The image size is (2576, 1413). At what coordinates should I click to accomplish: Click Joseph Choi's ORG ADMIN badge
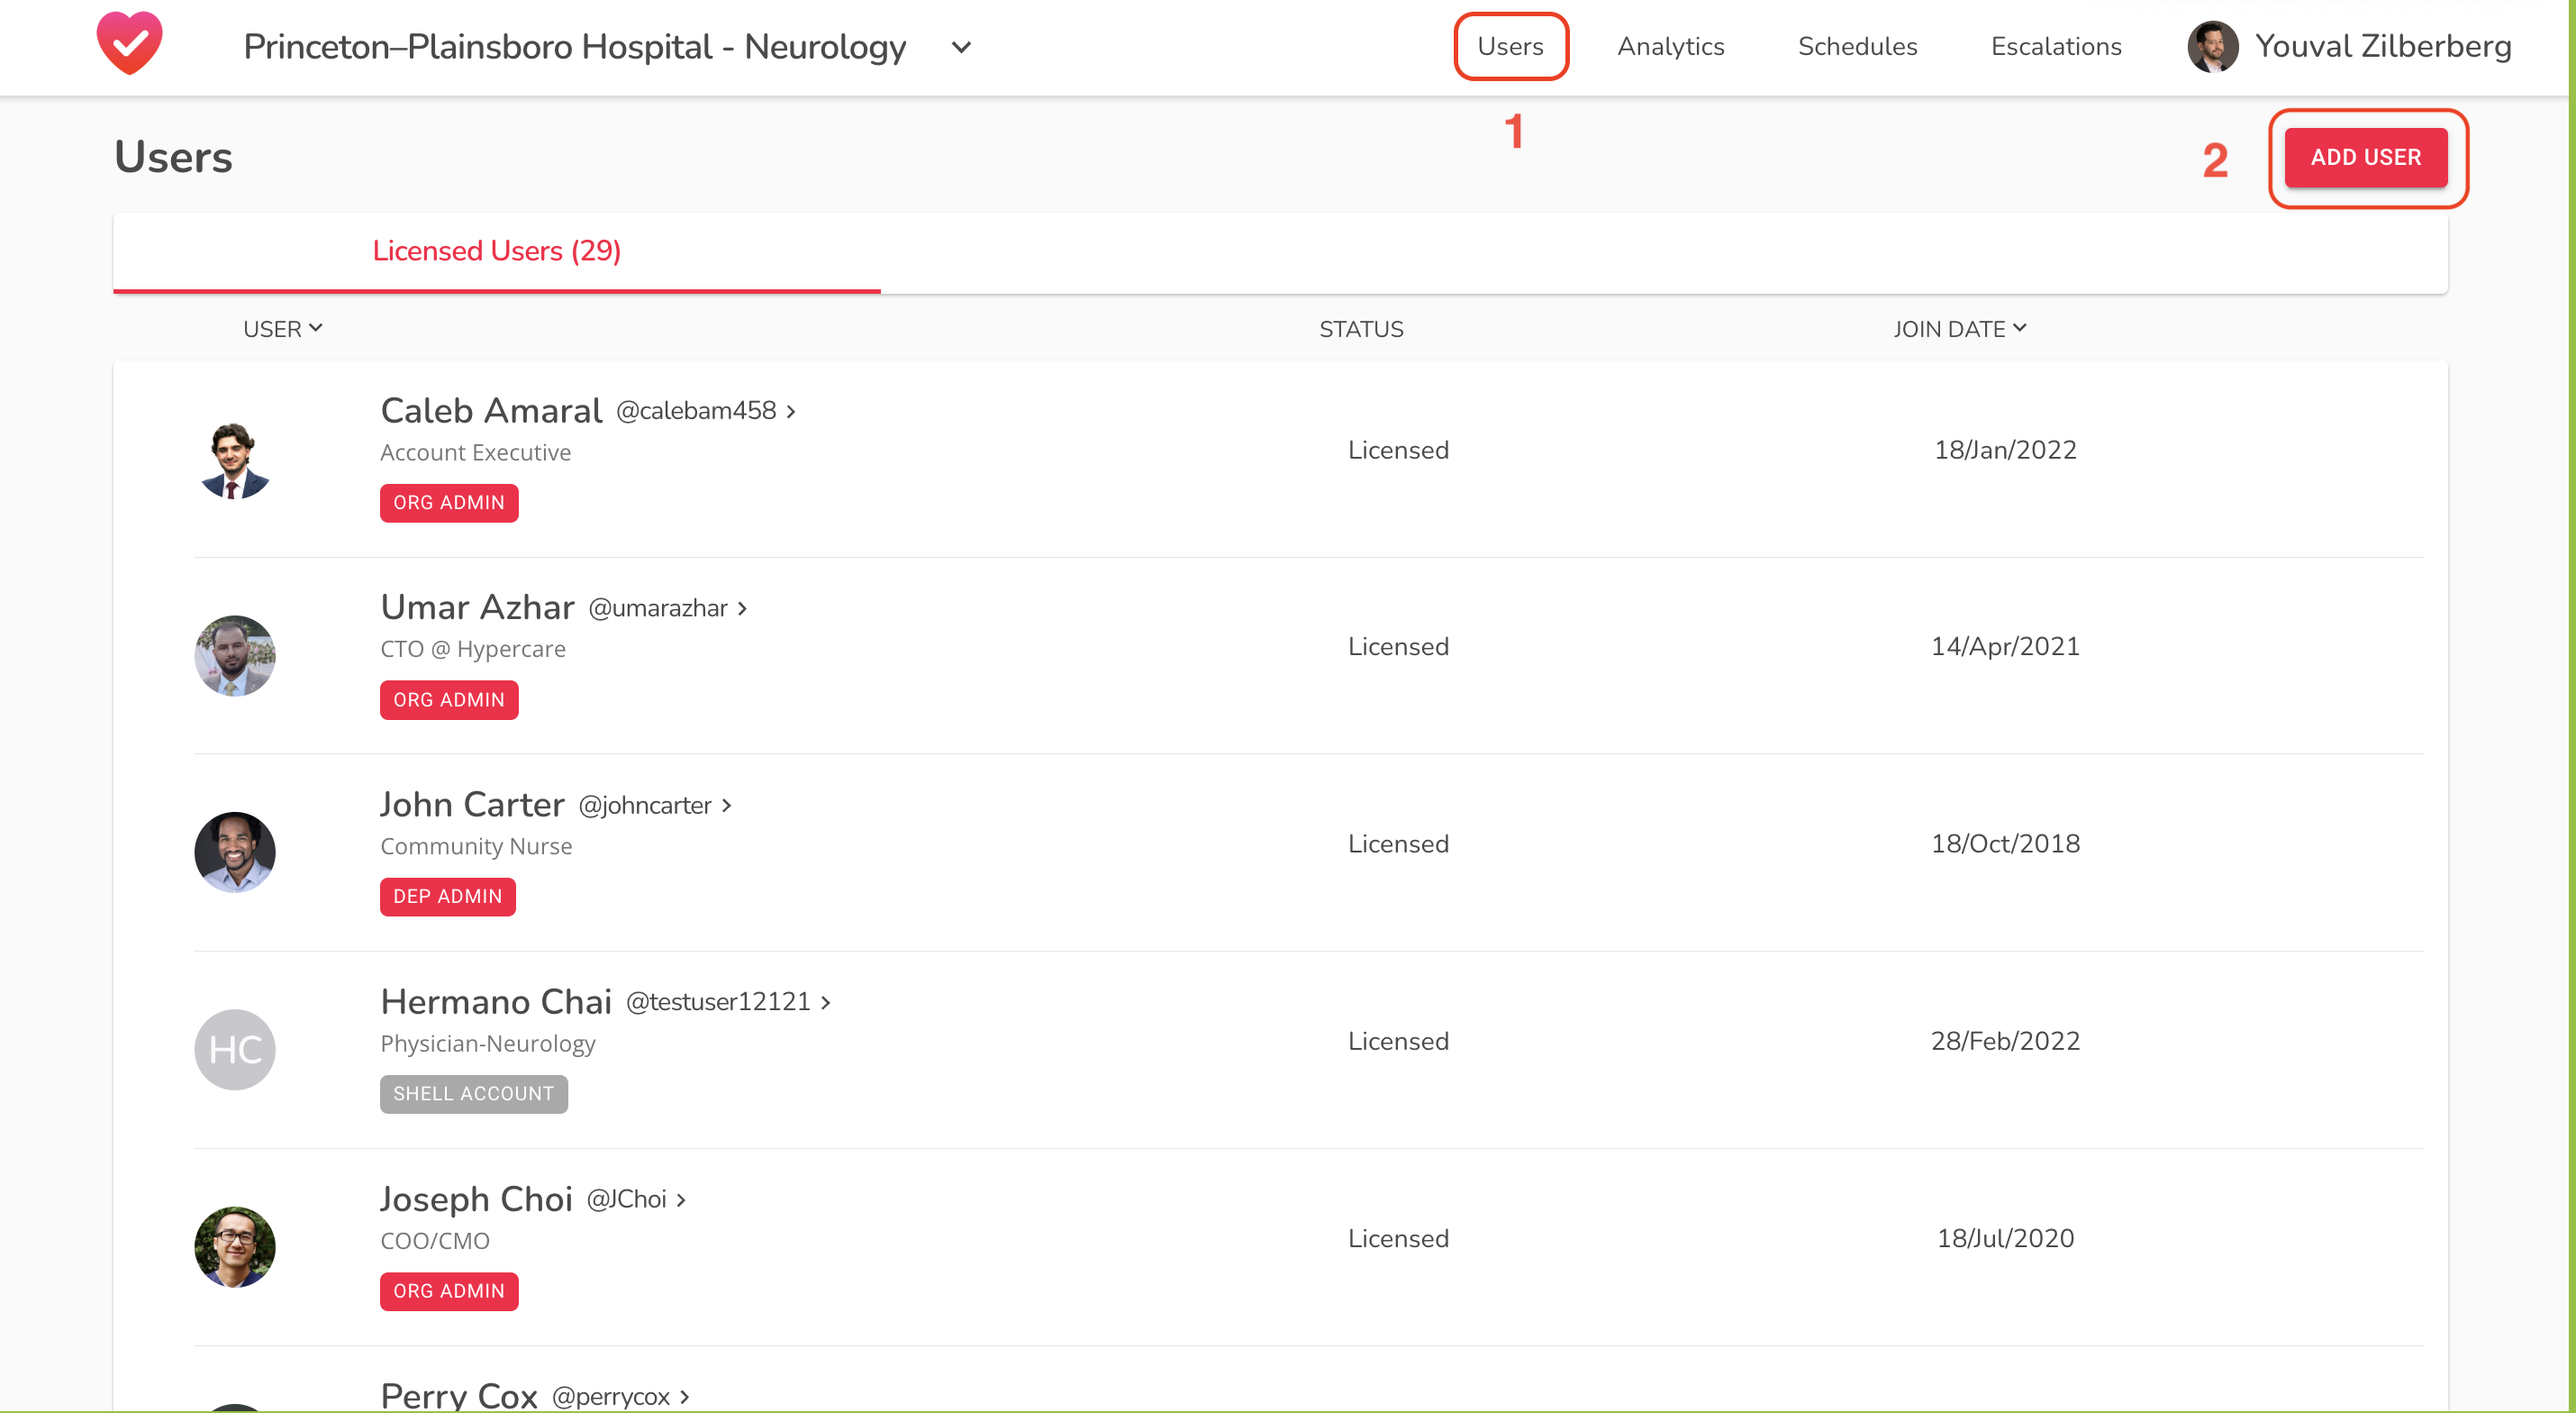[449, 1292]
